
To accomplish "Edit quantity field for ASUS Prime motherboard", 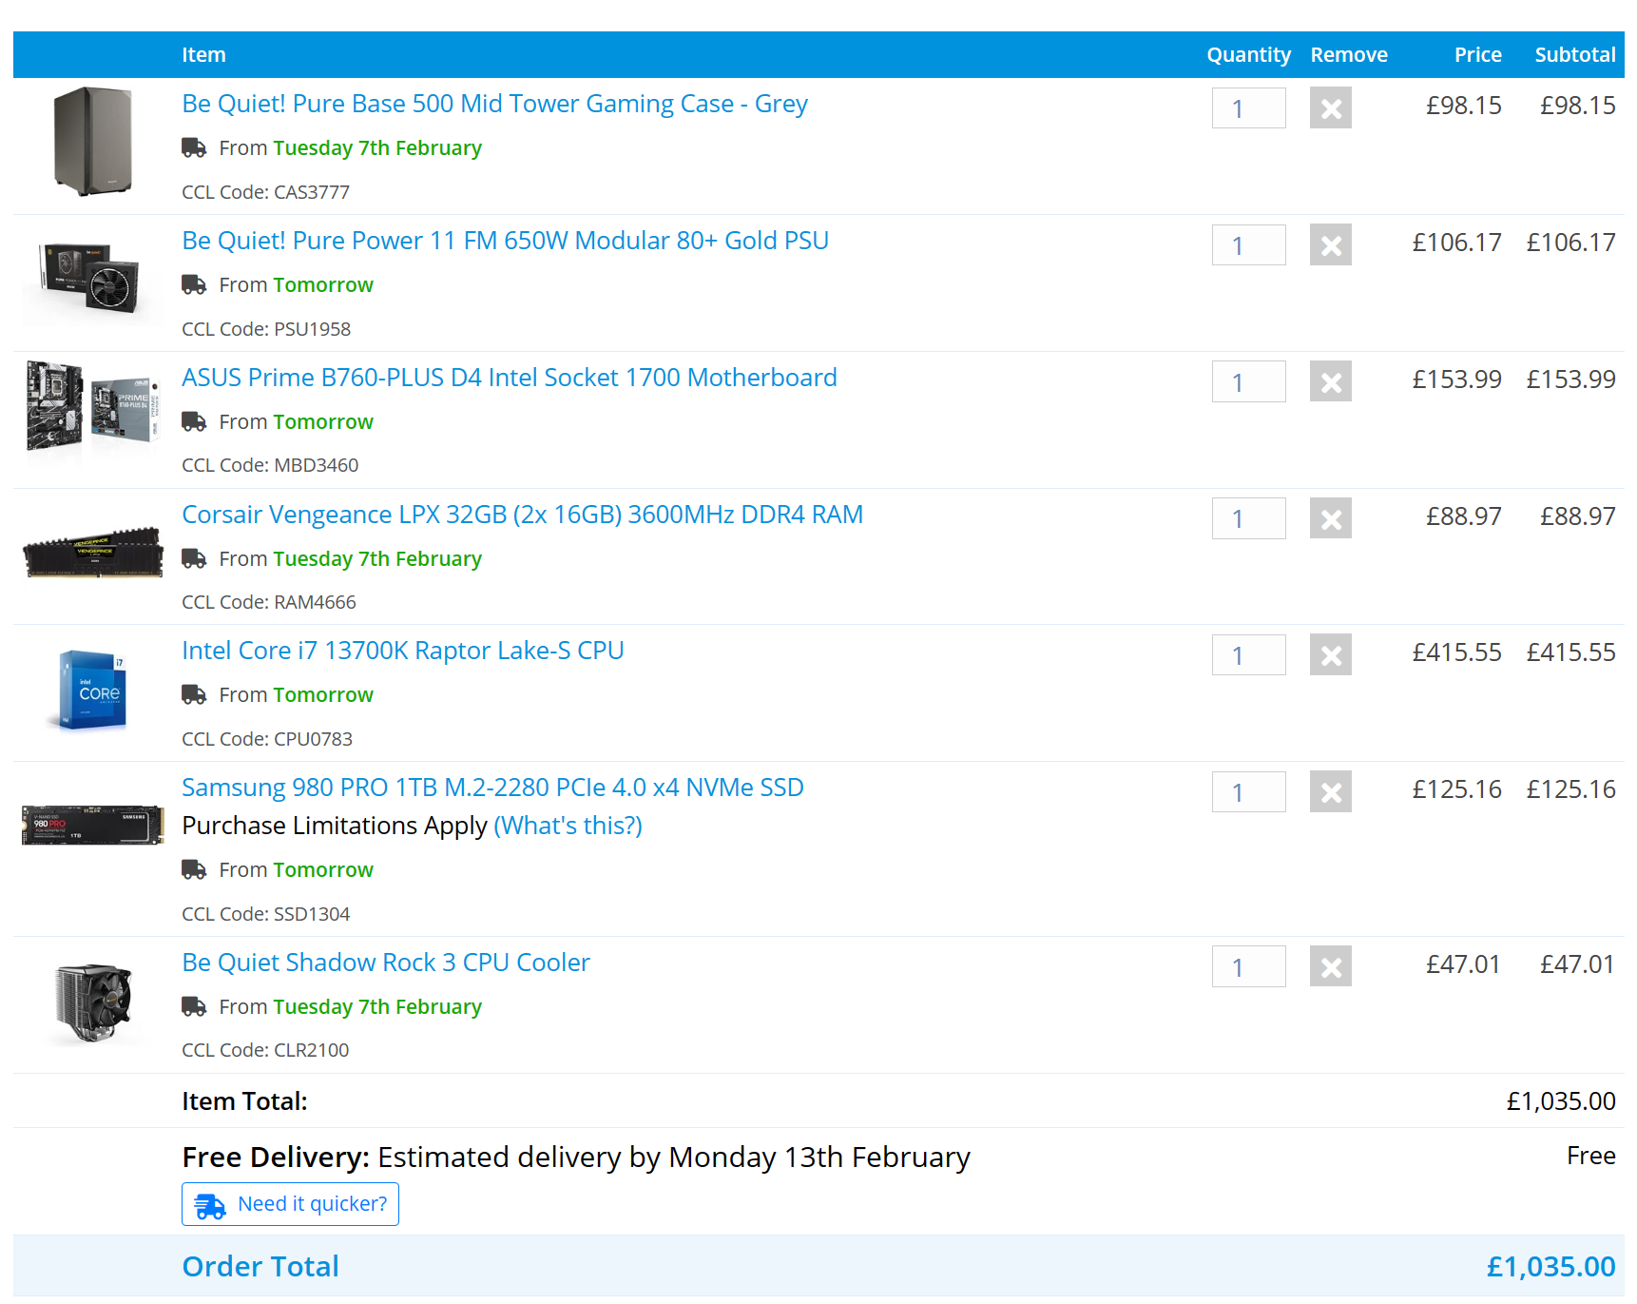I will [1248, 381].
